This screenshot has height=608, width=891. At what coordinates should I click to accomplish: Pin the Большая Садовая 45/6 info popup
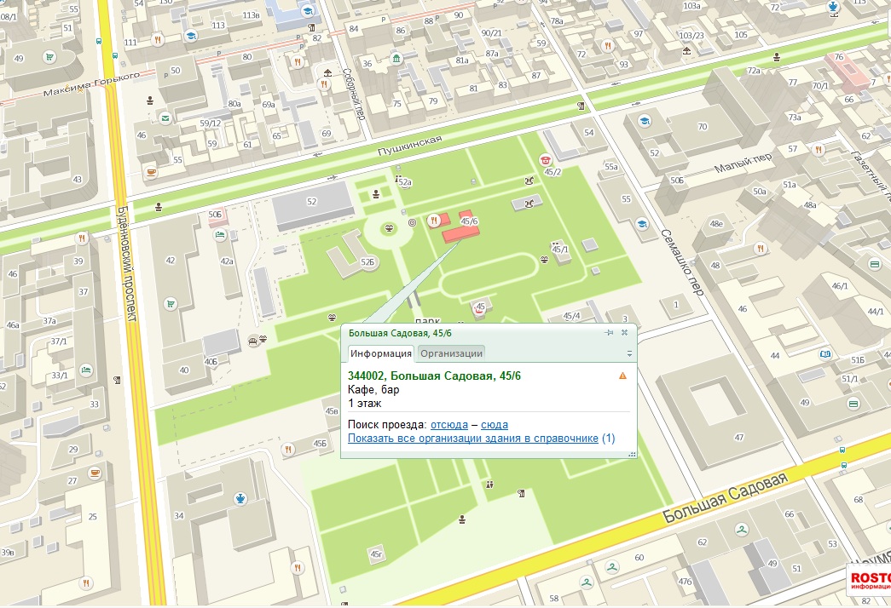coord(610,333)
